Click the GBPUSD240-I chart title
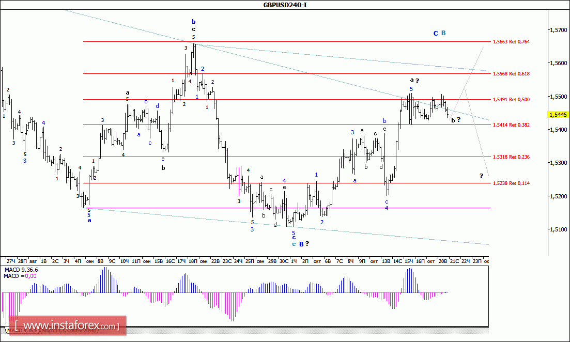The height and width of the screenshot is (342, 570). pos(285,5)
